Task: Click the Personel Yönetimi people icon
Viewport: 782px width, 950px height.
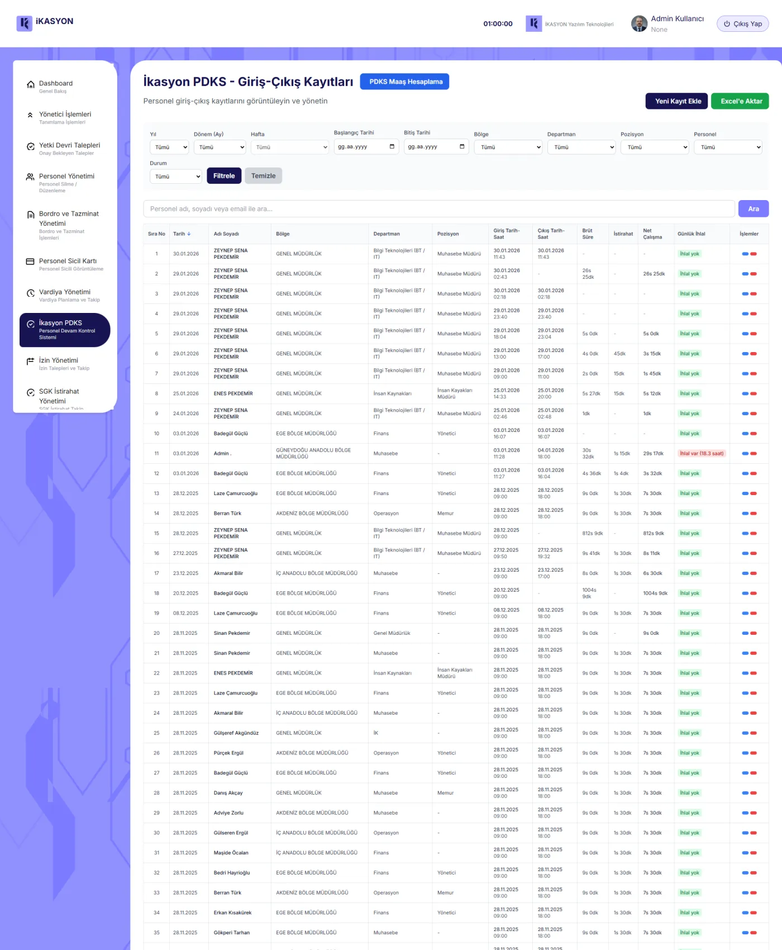Action: [31, 177]
